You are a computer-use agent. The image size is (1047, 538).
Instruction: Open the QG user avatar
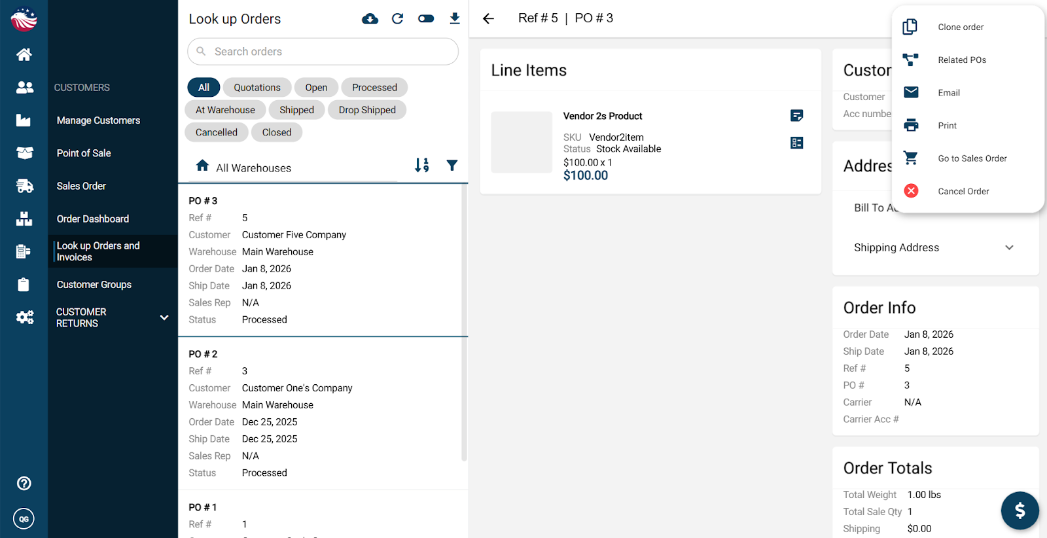coord(24,518)
